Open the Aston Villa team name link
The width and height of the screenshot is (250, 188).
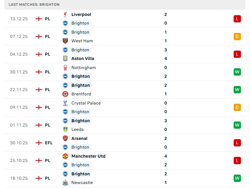83,59
